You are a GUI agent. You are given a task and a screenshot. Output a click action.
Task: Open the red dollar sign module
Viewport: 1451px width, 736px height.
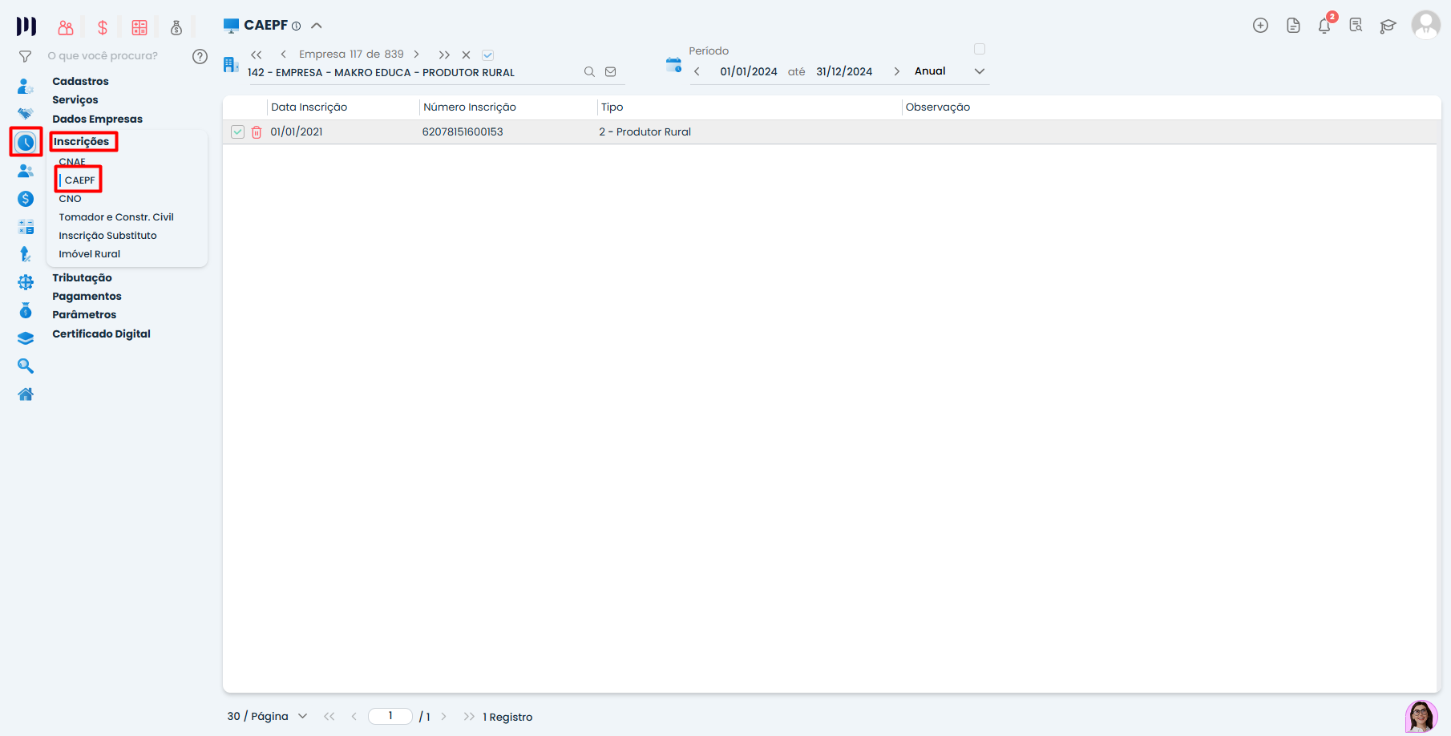[x=103, y=27]
